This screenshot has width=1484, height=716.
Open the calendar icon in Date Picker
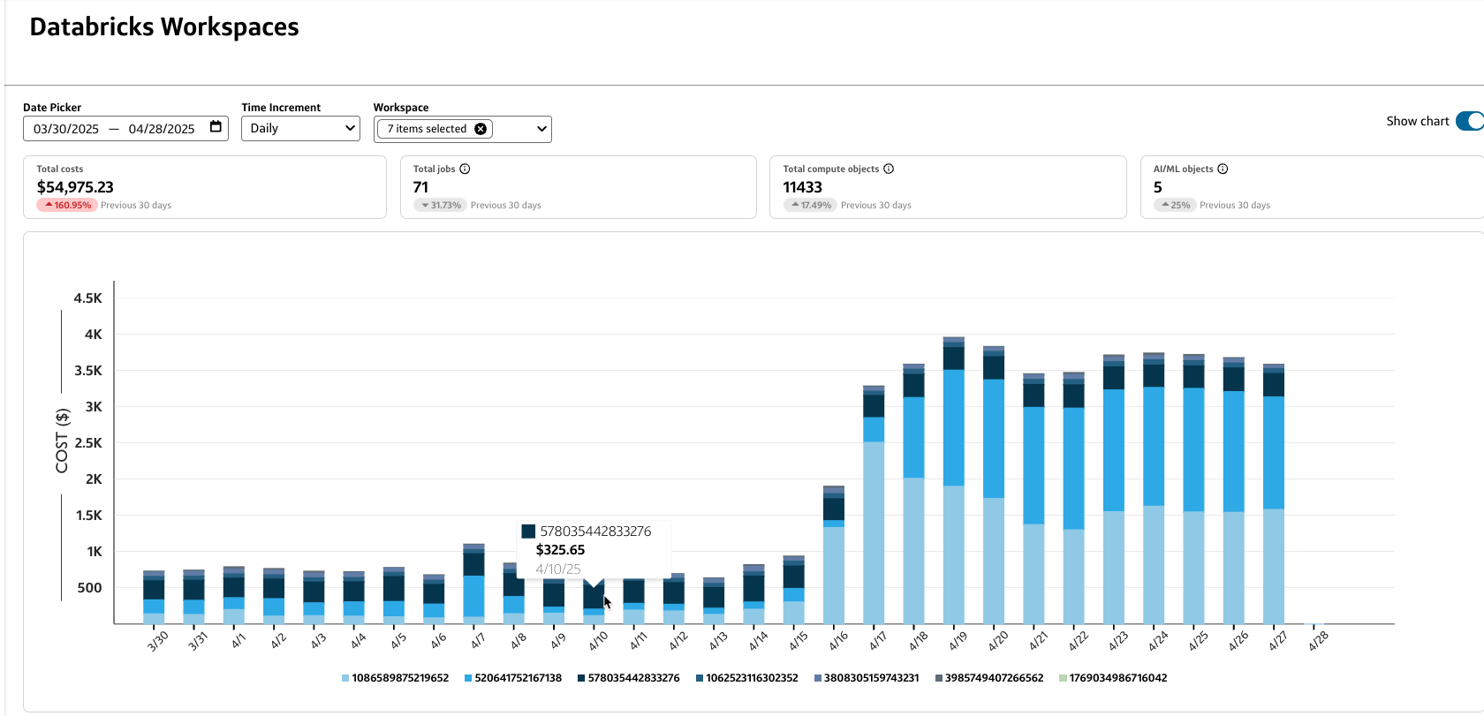[x=216, y=127]
